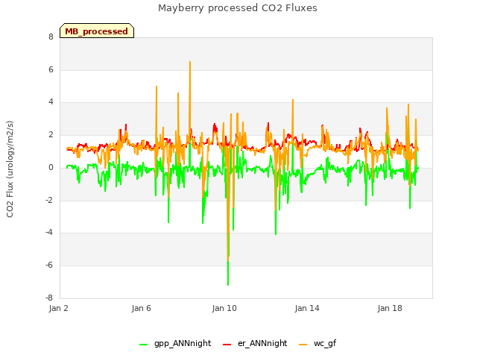Toggle the wc_gf legend entry
The image size is (477, 358).
click(x=318, y=343)
